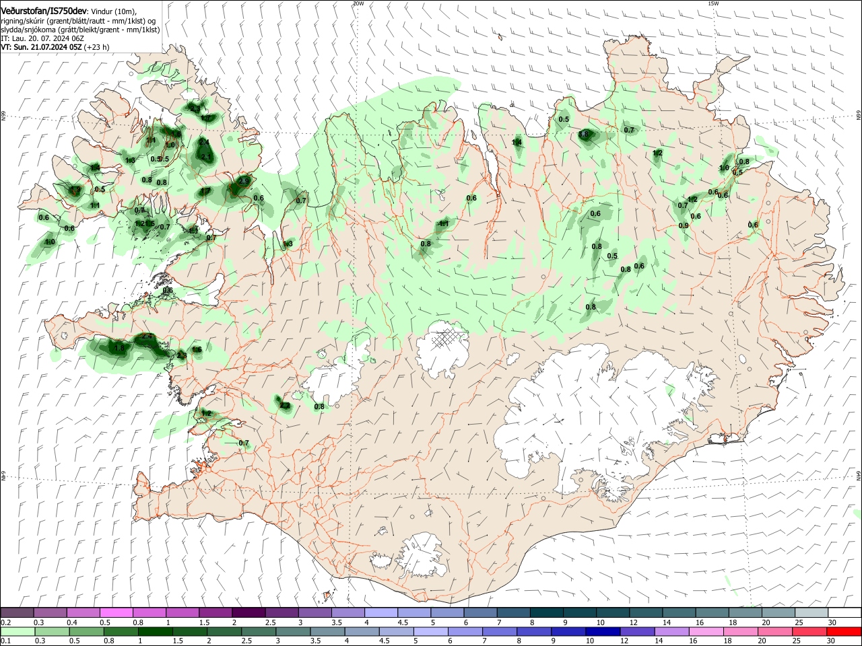Select the bright pink 0.5 snow-scale swatch
The image size is (862, 646).
click(117, 613)
